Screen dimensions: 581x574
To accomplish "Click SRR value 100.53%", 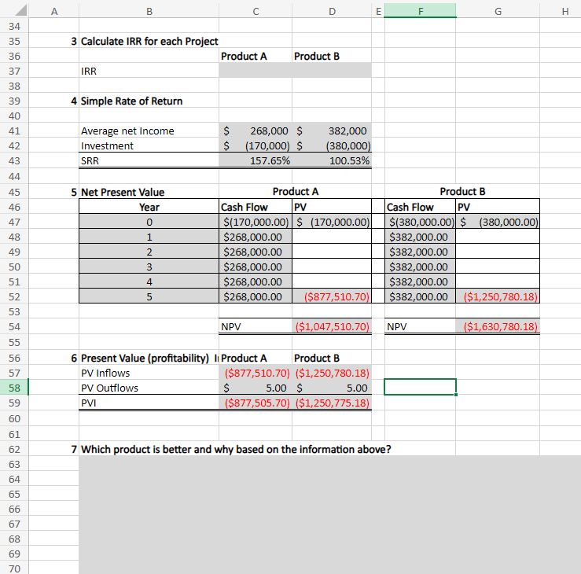I will (332, 160).
